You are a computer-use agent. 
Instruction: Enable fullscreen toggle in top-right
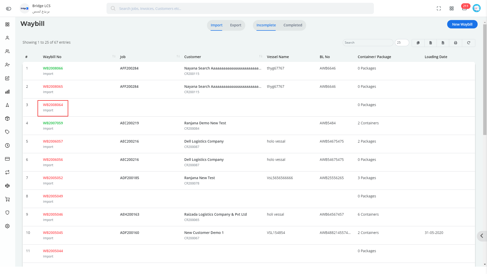click(439, 8)
